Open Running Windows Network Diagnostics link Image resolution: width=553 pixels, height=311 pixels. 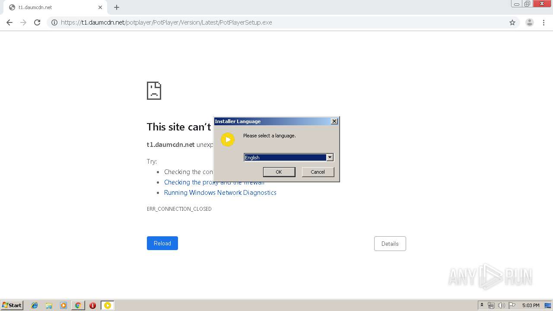pos(220,193)
